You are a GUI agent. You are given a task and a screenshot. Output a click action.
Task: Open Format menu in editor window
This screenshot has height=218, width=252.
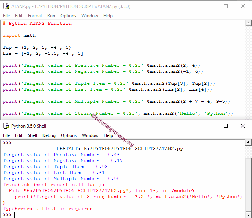coord(35,16)
